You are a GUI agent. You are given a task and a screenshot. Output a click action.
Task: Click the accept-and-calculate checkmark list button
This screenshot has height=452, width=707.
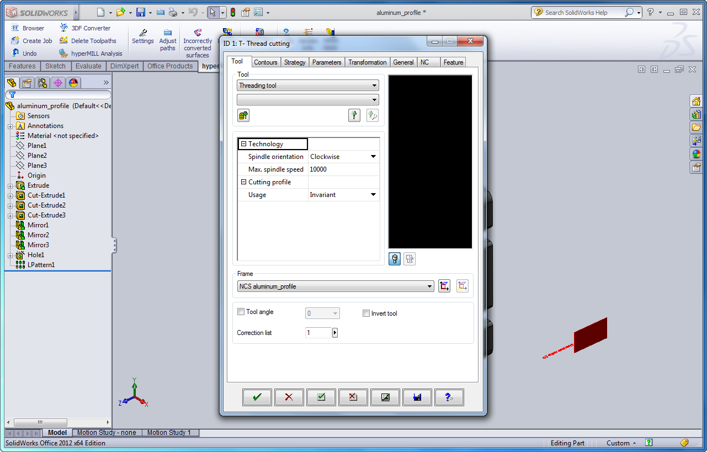[x=321, y=397]
